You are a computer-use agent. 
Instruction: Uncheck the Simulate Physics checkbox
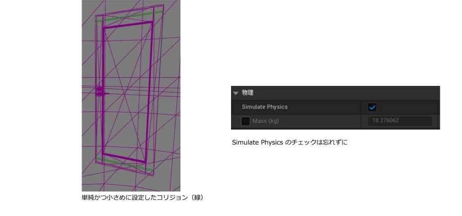point(372,107)
